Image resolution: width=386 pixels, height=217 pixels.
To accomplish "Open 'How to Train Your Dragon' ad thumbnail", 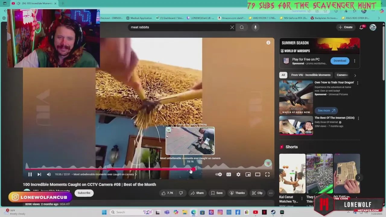I will pyautogui.click(x=296, y=97).
